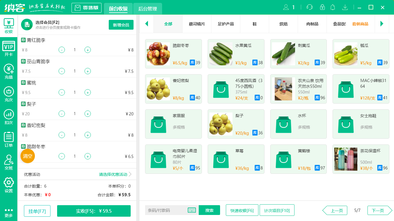Expand the 请选择优惠活动 discount selector
Image resolution: width=394 pixels, height=221 pixels.
click(x=113, y=174)
